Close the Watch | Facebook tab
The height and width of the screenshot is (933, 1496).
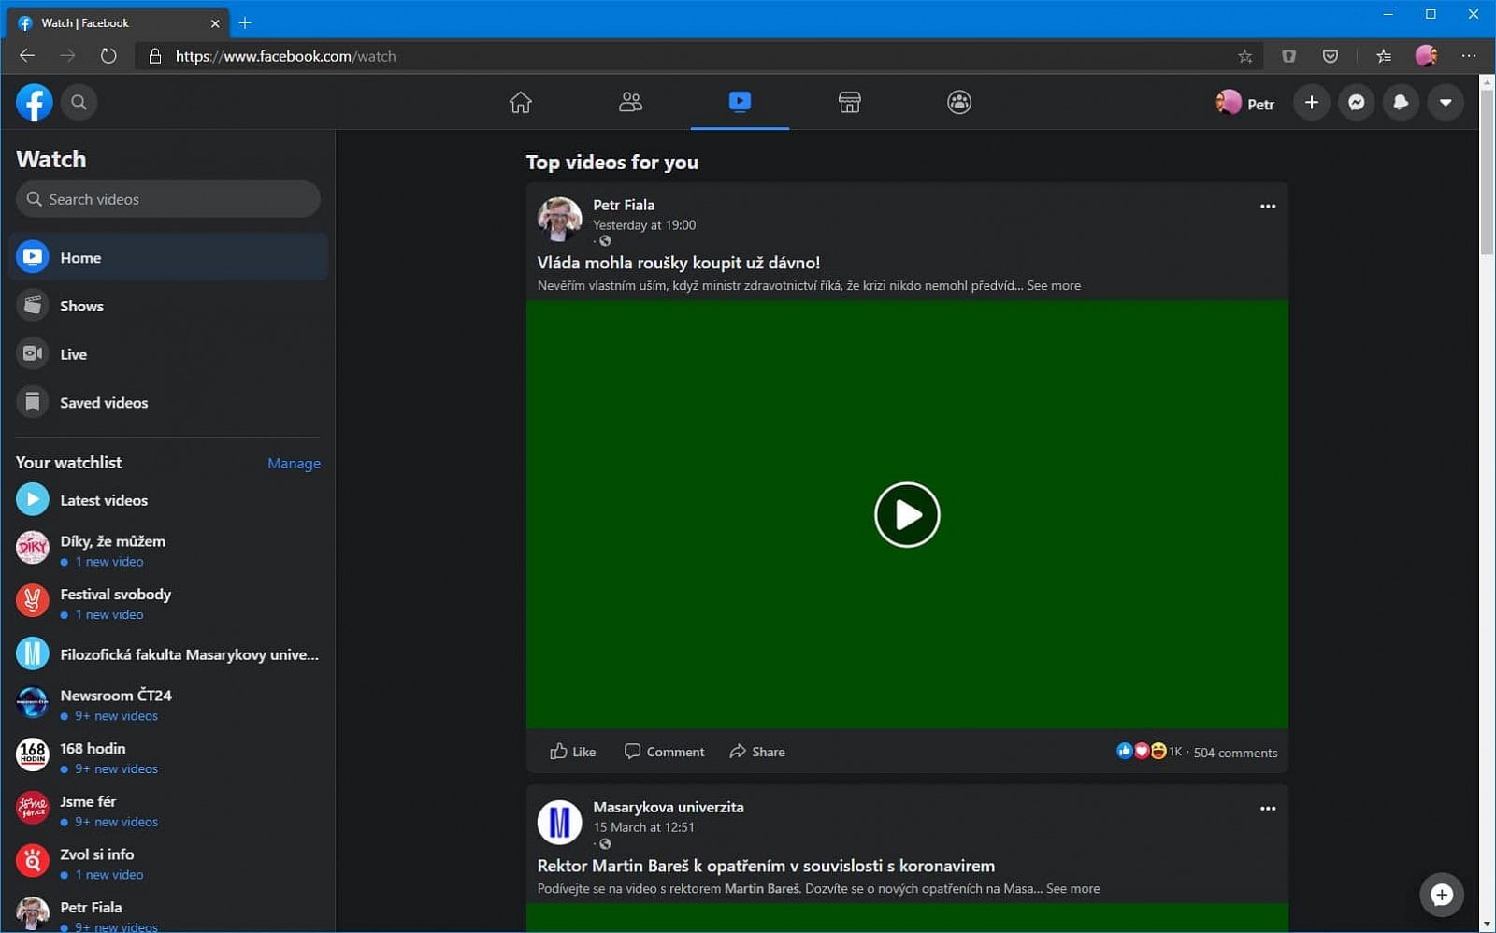coord(215,23)
